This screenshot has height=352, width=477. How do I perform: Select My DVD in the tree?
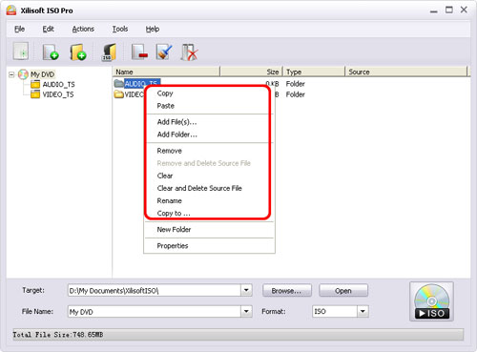(x=42, y=74)
